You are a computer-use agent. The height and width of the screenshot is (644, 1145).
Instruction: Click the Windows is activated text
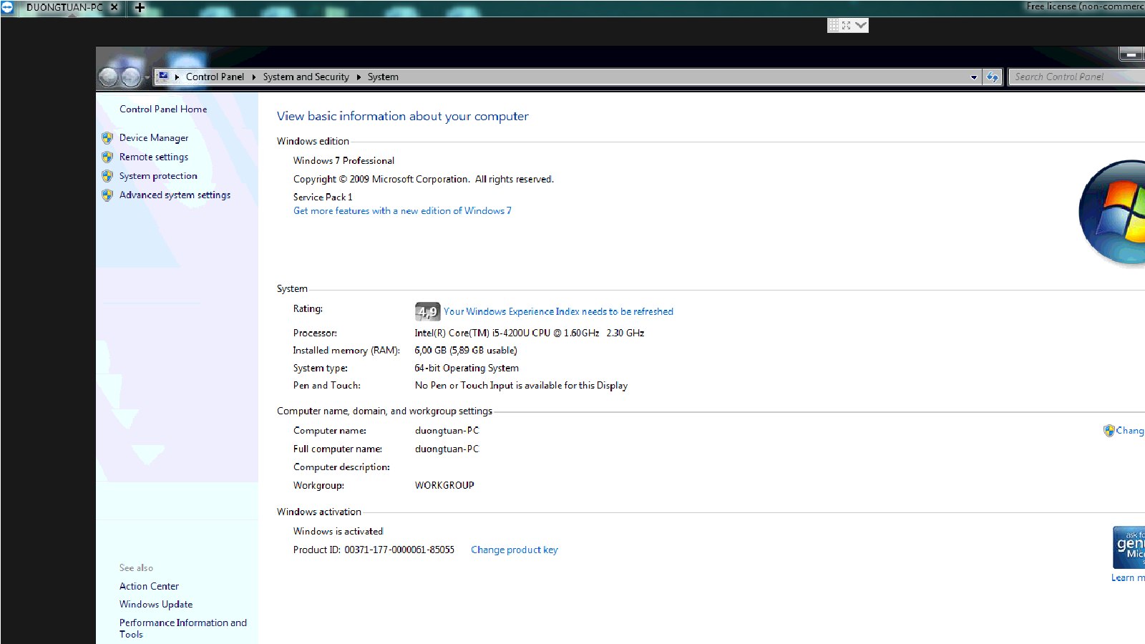coord(338,531)
